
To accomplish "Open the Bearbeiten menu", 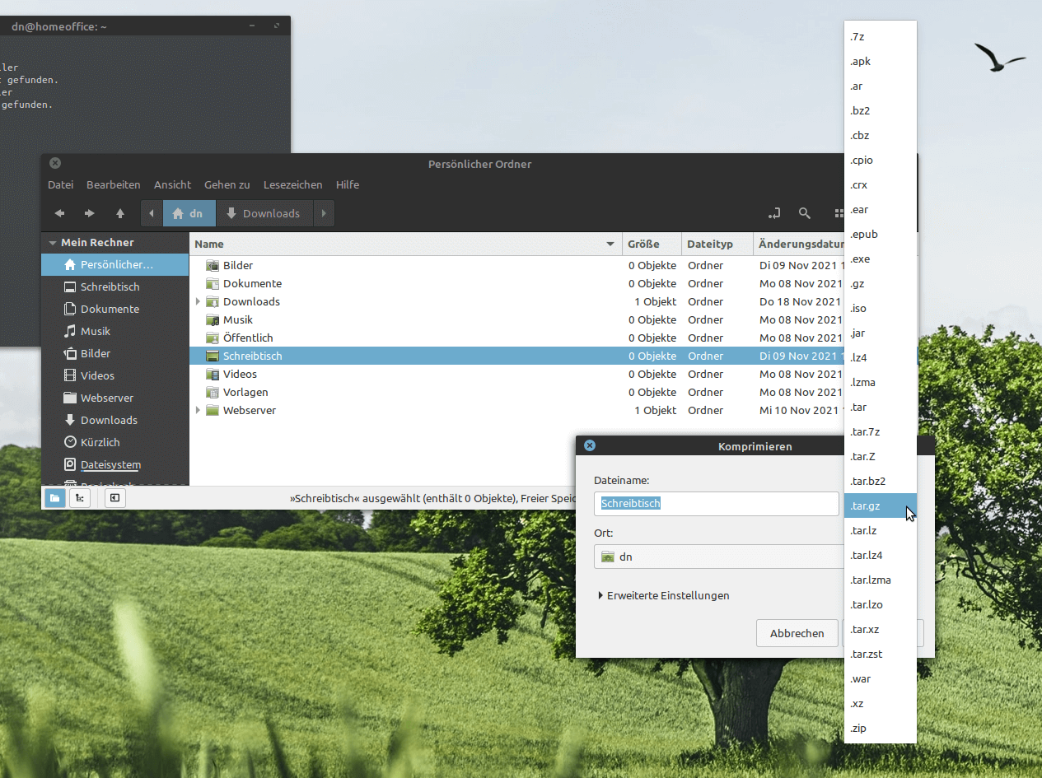I will click(x=113, y=184).
